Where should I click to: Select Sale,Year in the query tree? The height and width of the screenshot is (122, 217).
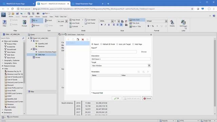pyautogui.click(x=41, y=55)
